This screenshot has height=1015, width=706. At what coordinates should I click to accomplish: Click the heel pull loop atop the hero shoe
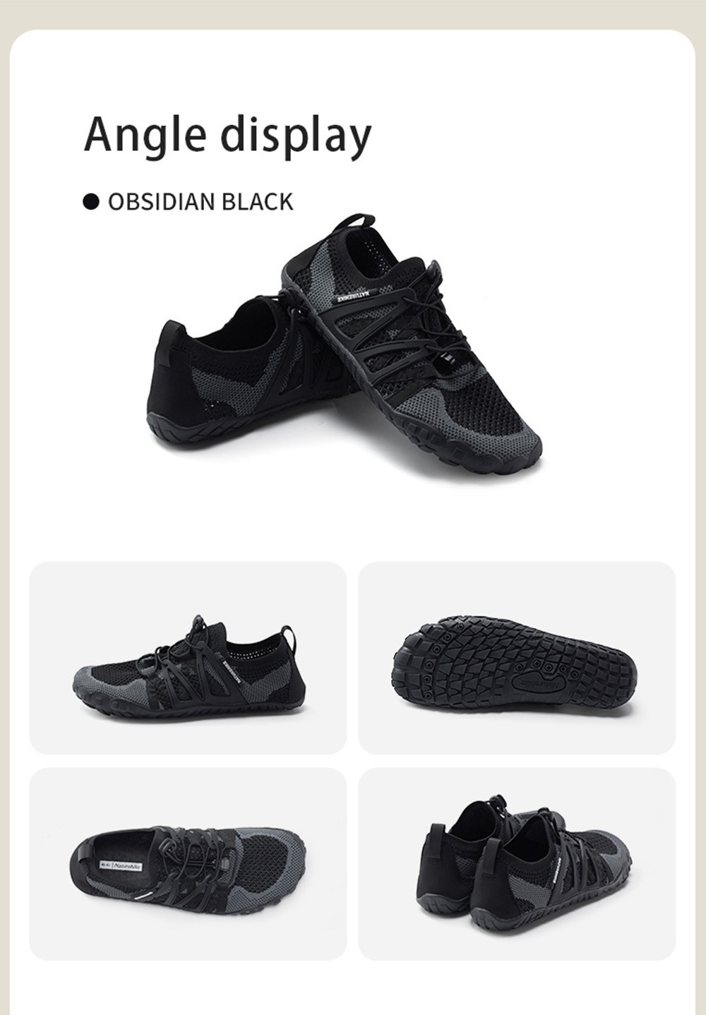(x=354, y=222)
